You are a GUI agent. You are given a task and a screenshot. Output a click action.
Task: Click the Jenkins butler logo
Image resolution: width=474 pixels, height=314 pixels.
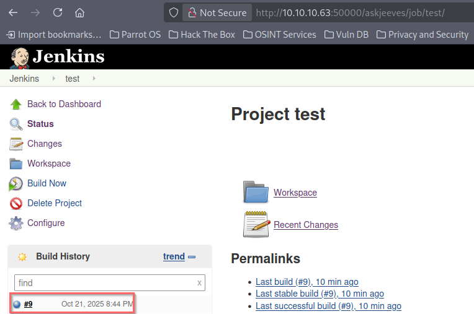20,57
